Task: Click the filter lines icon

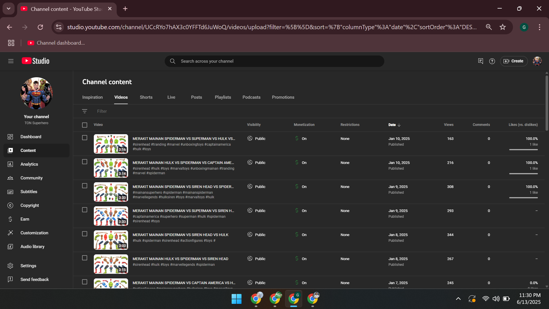Action: (x=85, y=111)
